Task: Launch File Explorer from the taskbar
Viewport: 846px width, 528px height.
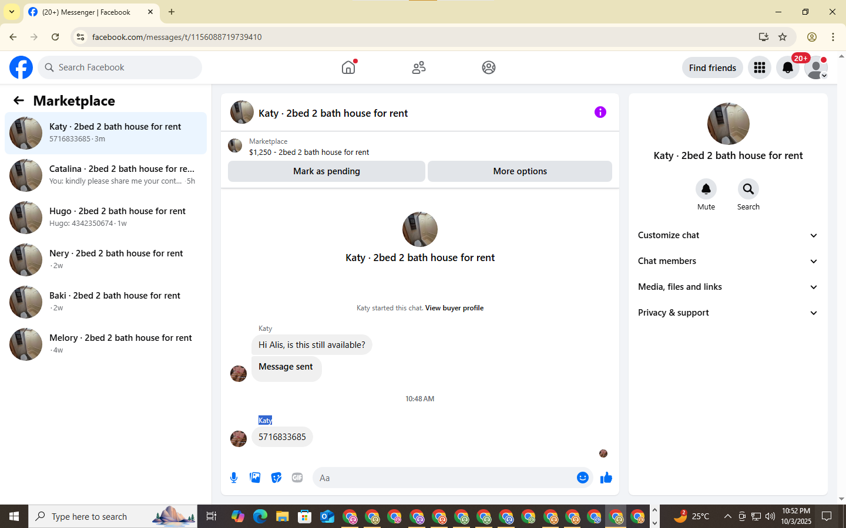Action: coord(283,516)
